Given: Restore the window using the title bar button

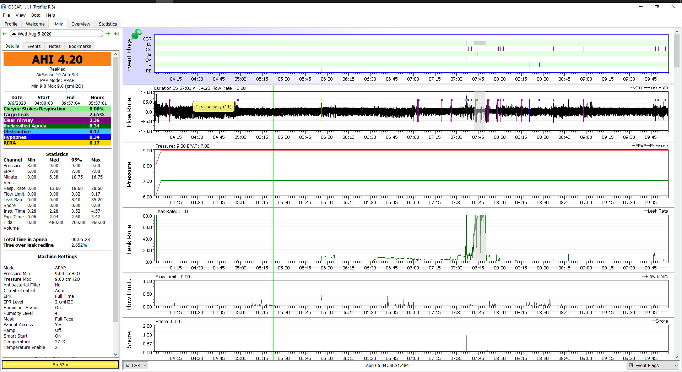Looking at the screenshot, I should [x=657, y=6].
